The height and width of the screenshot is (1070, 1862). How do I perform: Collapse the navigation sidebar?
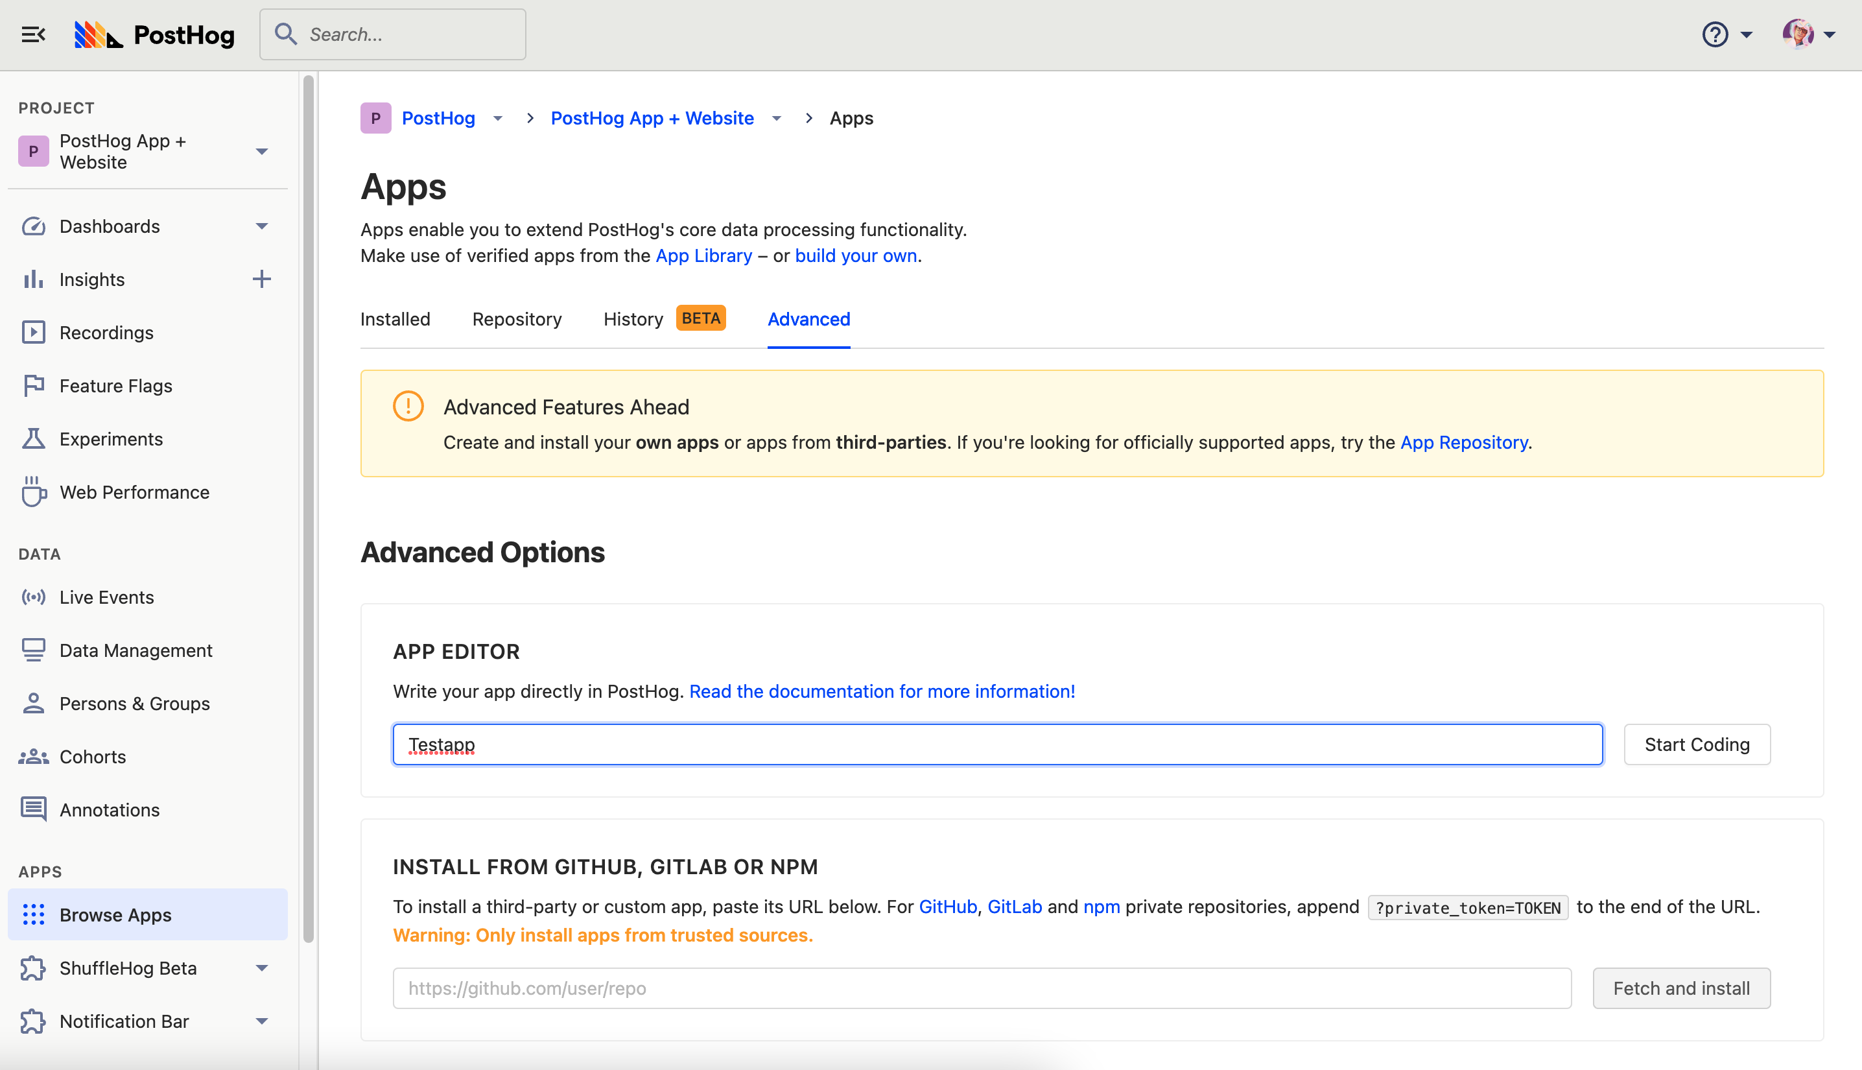(x=33, y=34)
